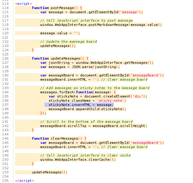Image resolution: width=193 pixels, height=183 pixels.
Task: Click the highlighted stickyNote.innerHTML line
Action: coord(81,105)
